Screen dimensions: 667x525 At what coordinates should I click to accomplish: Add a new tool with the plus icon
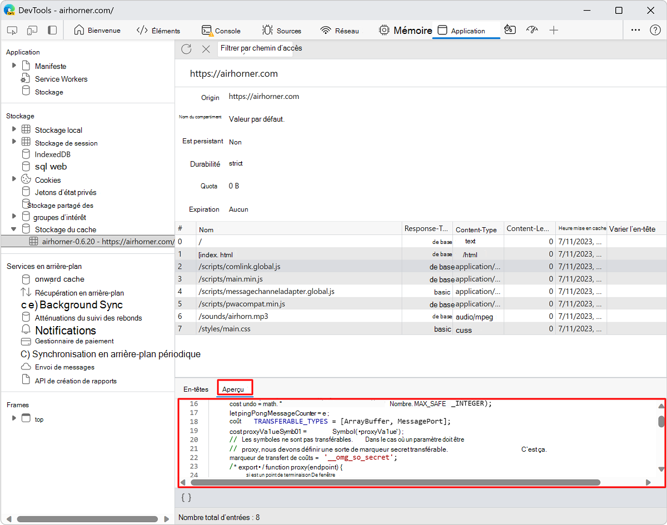[x=554, y=31]
